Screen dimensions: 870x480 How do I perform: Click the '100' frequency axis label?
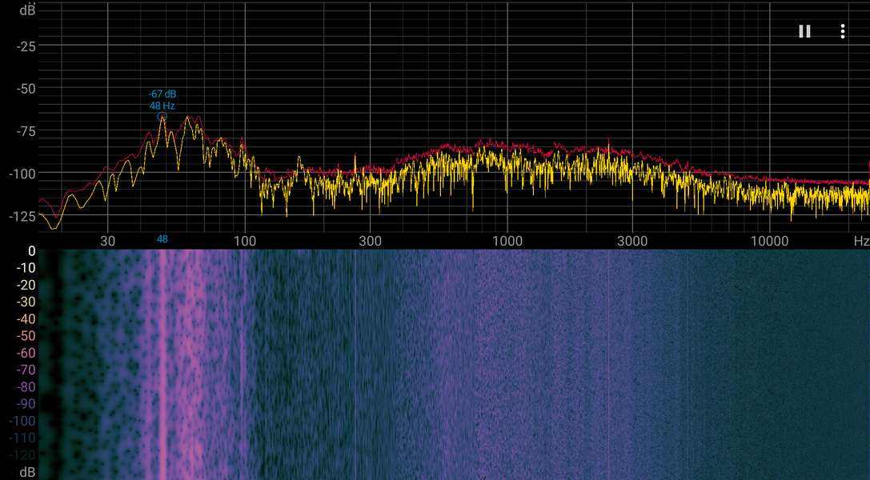coord(245,241)
